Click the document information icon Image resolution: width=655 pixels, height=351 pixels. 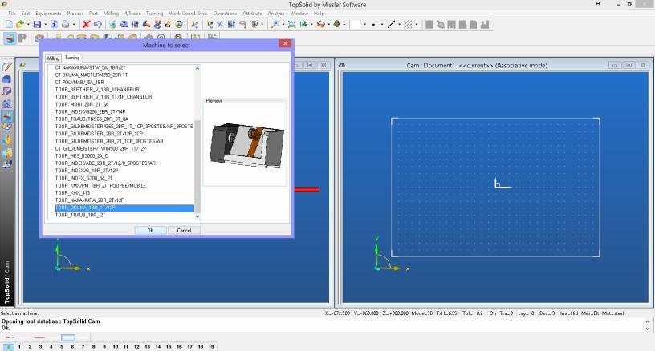[x=54, y=25]
